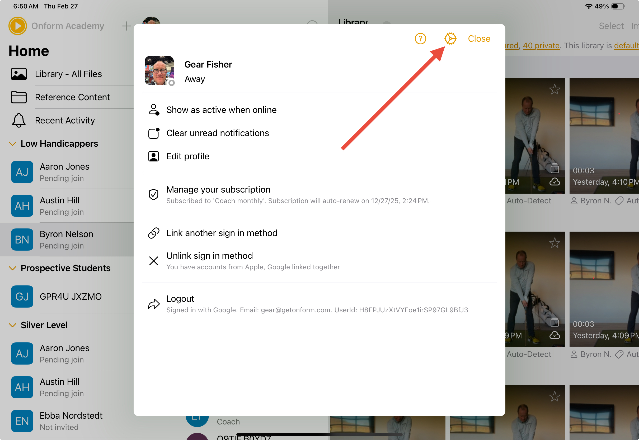Open Manage your subscription
639x440 pixels.
coord(218,190)
